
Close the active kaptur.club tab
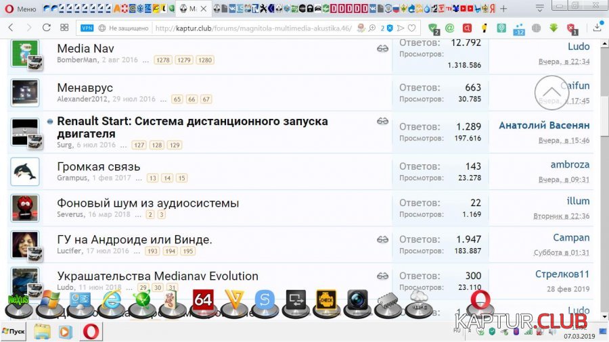click(203, 9)
